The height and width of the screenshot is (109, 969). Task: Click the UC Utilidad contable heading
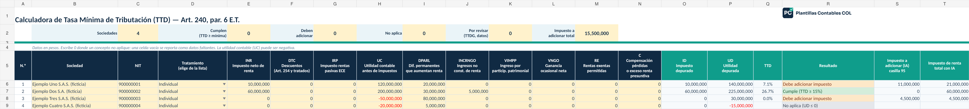click(x=379, y=66)
